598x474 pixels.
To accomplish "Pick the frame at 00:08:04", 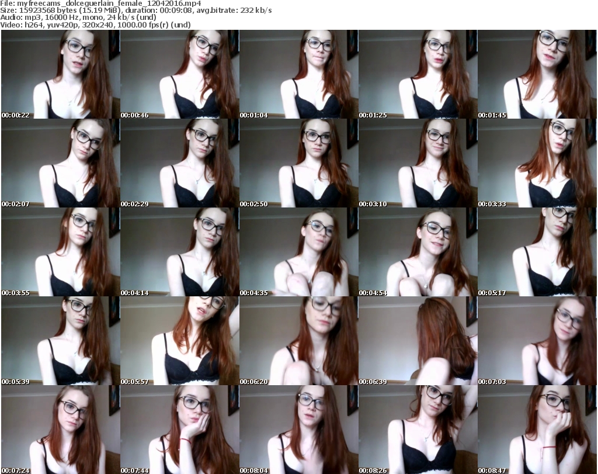I will tap(299, 430).
